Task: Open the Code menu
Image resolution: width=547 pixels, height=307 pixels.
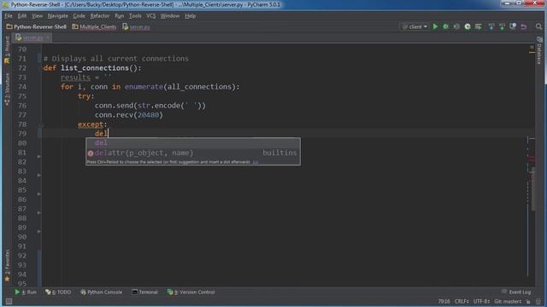Action: coord(79,15)
